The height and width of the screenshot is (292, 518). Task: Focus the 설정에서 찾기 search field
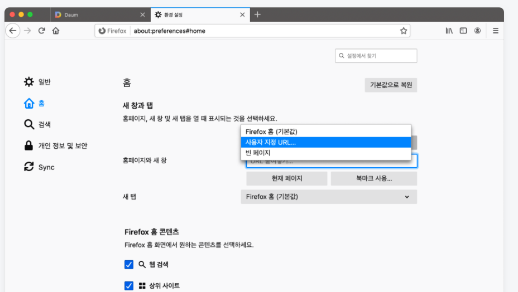[x=376, y=56]
